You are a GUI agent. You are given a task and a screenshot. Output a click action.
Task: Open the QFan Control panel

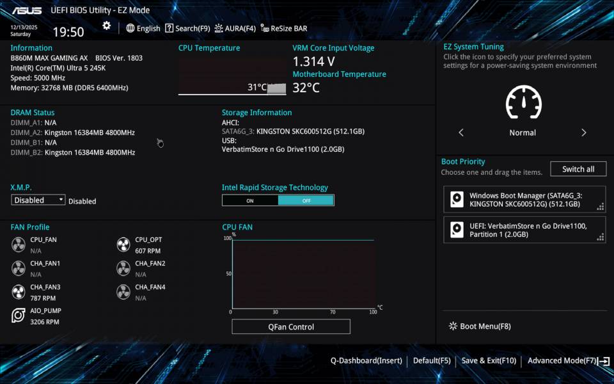point(290,326)
